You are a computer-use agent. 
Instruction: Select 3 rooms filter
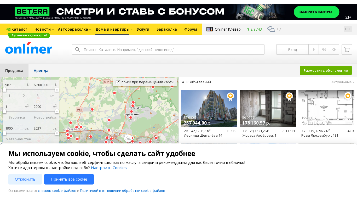click(x=38, y=96)
